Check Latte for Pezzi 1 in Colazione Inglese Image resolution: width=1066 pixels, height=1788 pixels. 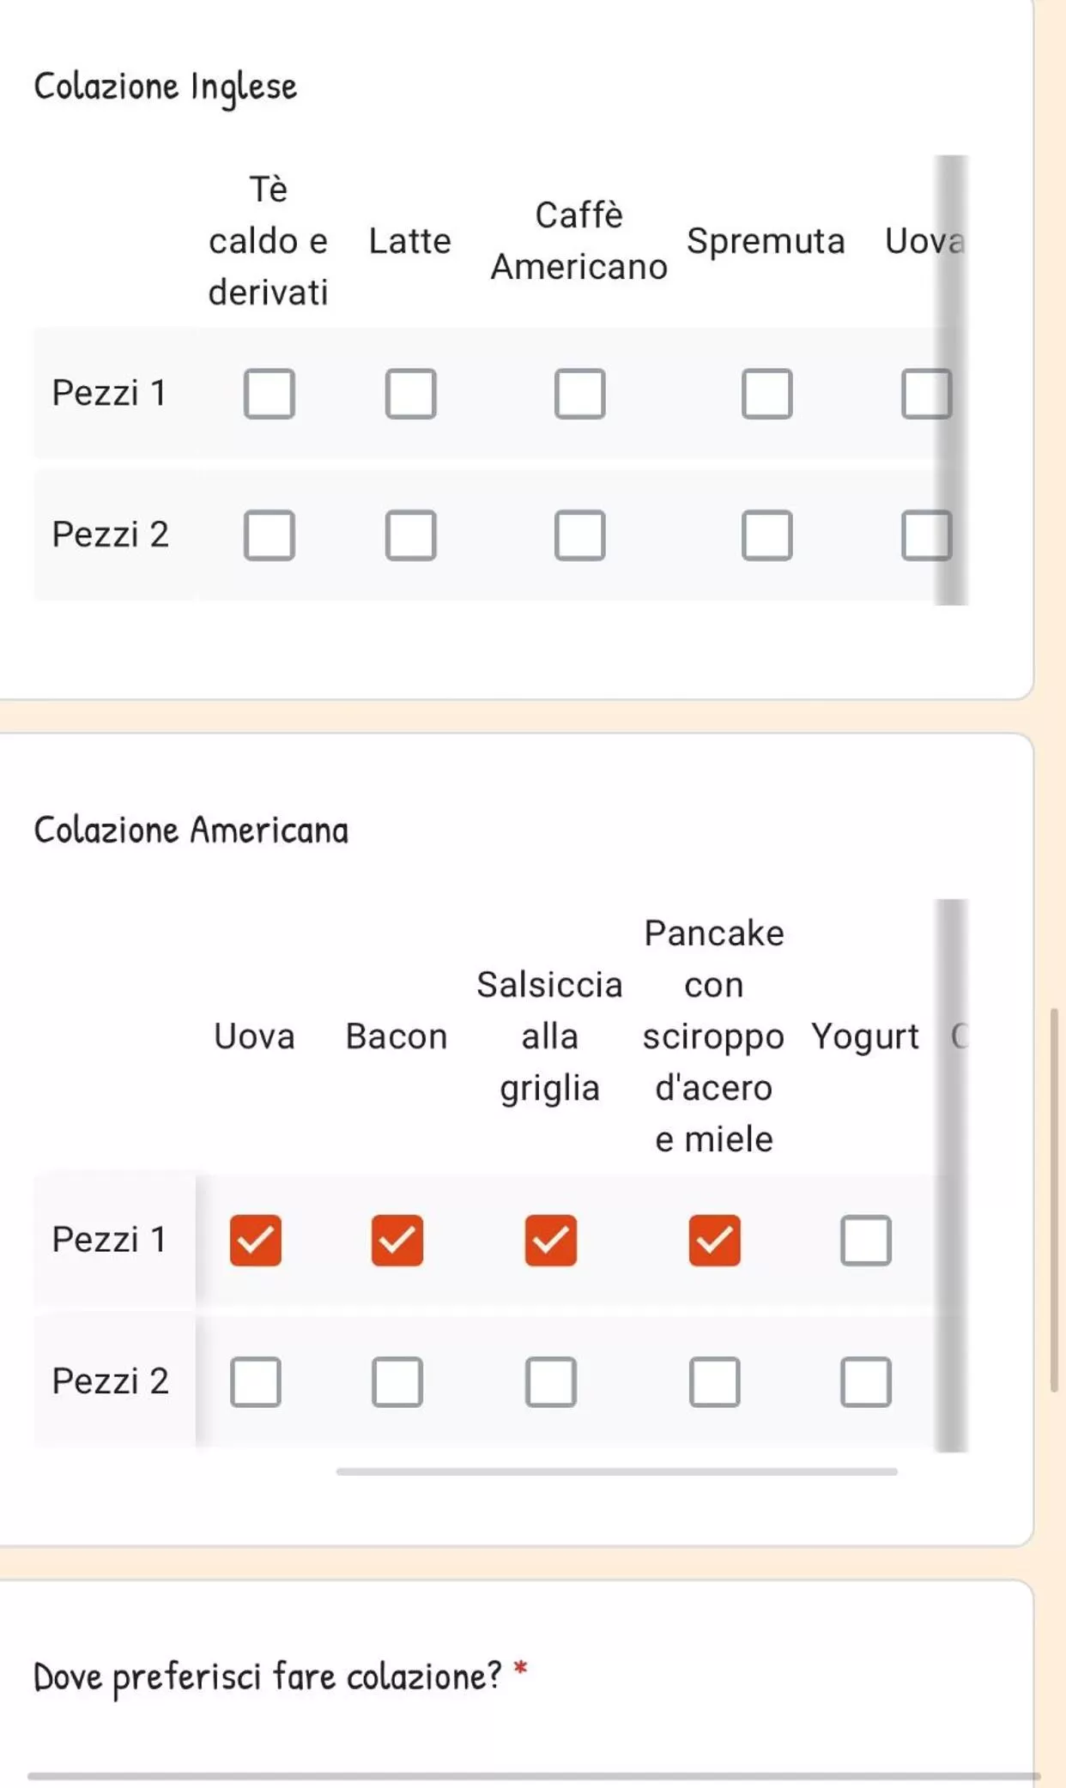(411, 394)
